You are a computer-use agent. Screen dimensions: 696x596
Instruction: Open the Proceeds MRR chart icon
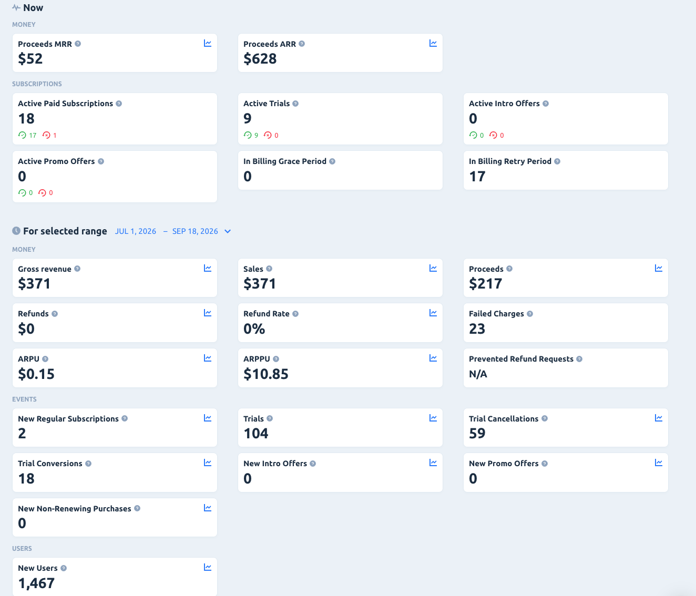tap(208, 43)
